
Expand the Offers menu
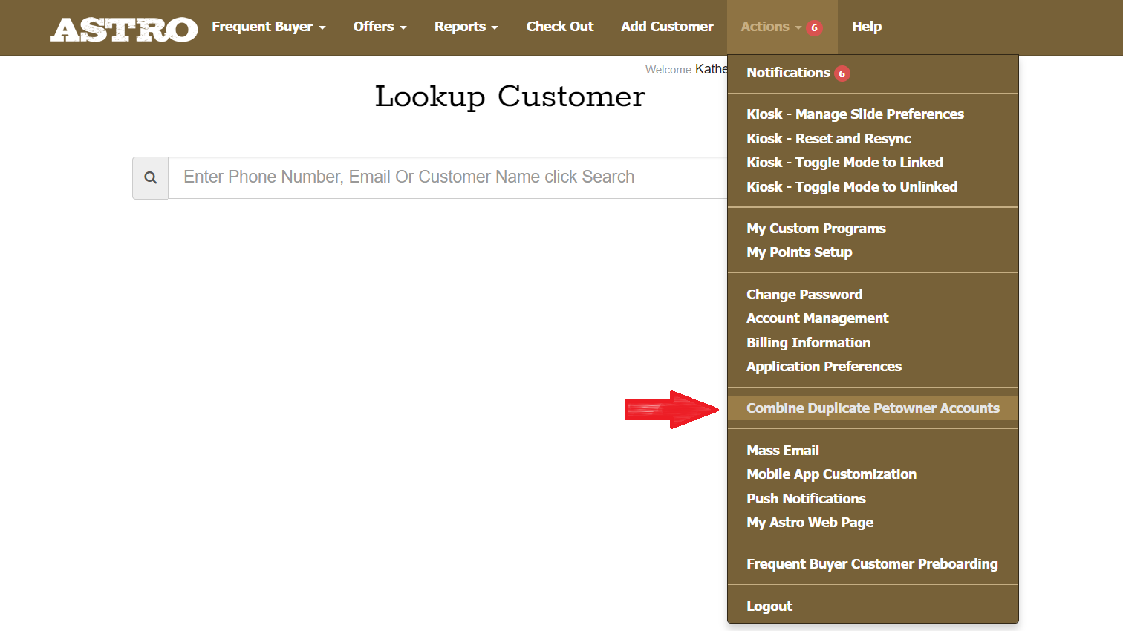(x=380, y=27)
